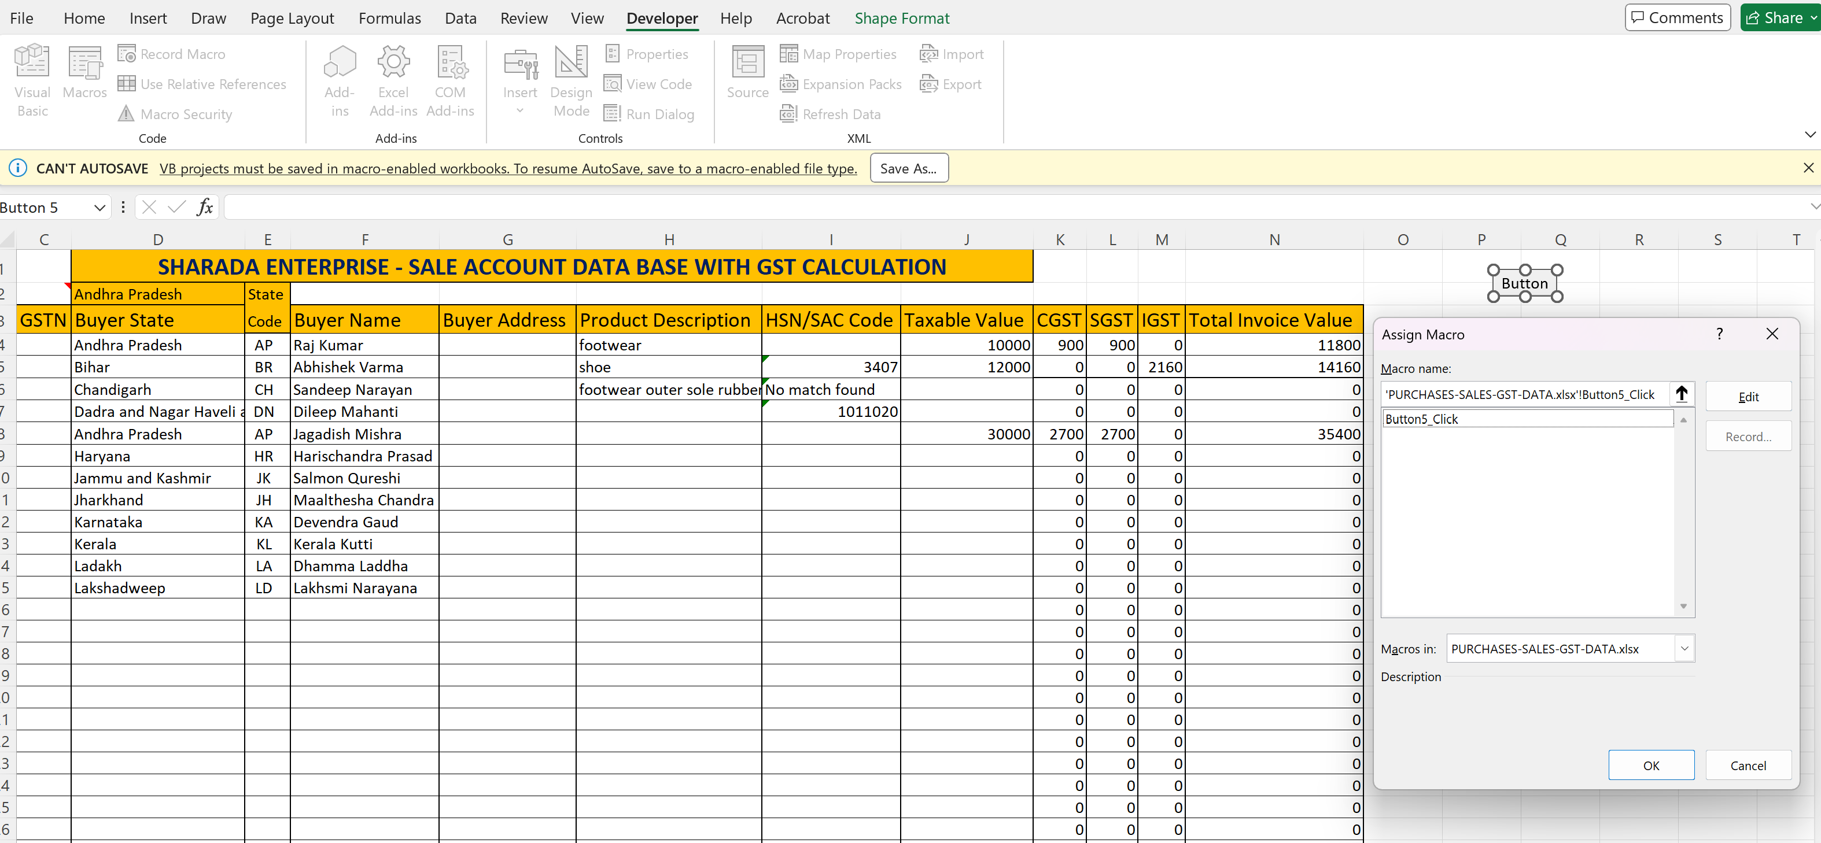Click the Record Macro icon
Screen dimensions: 1821x843
pos(127,54)
